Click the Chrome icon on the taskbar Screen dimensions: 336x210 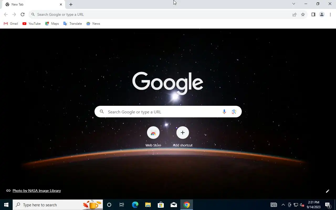point(187,205)
